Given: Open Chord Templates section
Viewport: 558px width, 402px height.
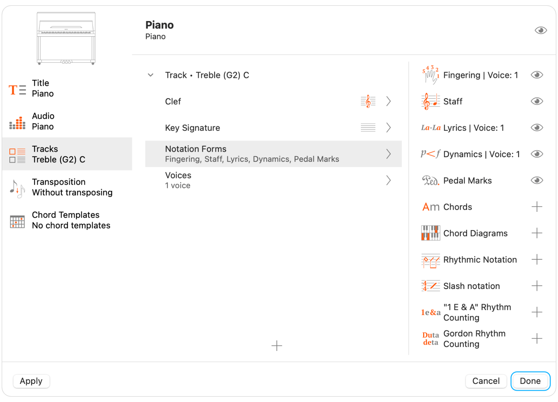Looking at the screenshot, I should [x=67, y=220].
